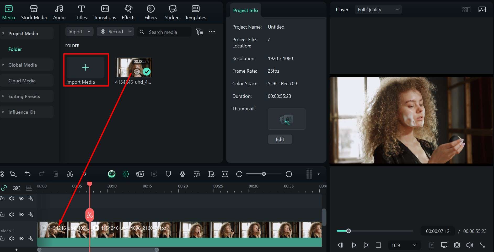Split clip with the scissors tool
The height and width of the screenshot is (252, 494).
click(x=70, y=174)
